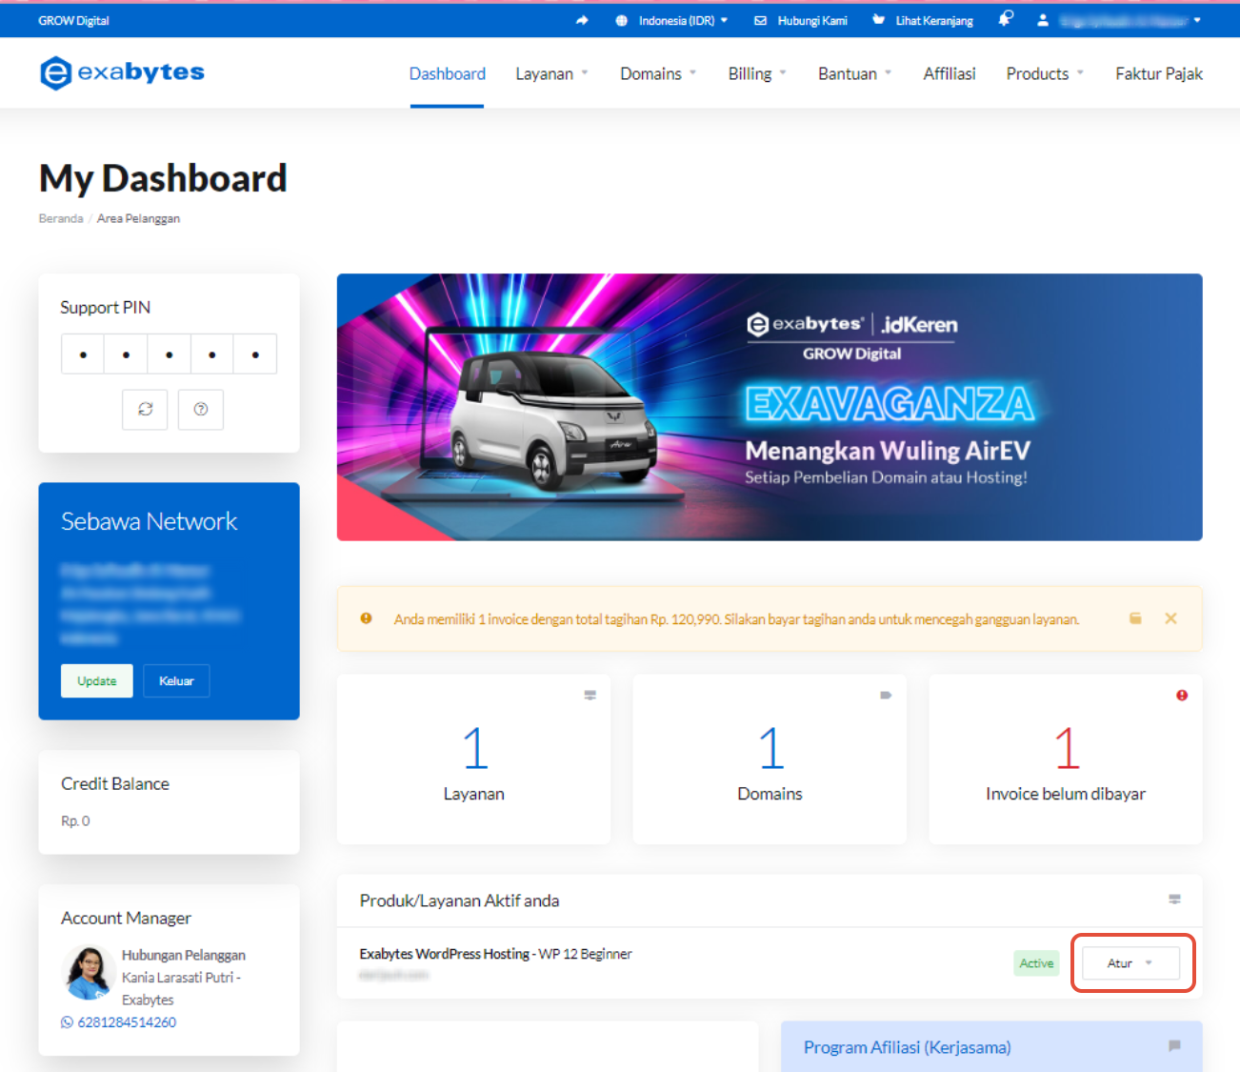
Task: Click the Sebawa Network heading
Action: 150,521
